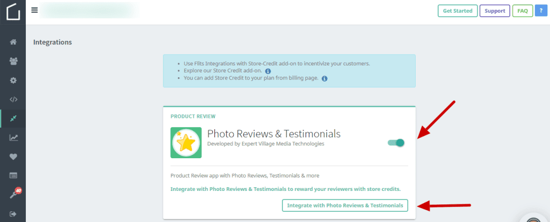The height and width of the screenshot is (222, 550).
Task: Select the Integrations arrows sidebar icon
Action: 13,118
